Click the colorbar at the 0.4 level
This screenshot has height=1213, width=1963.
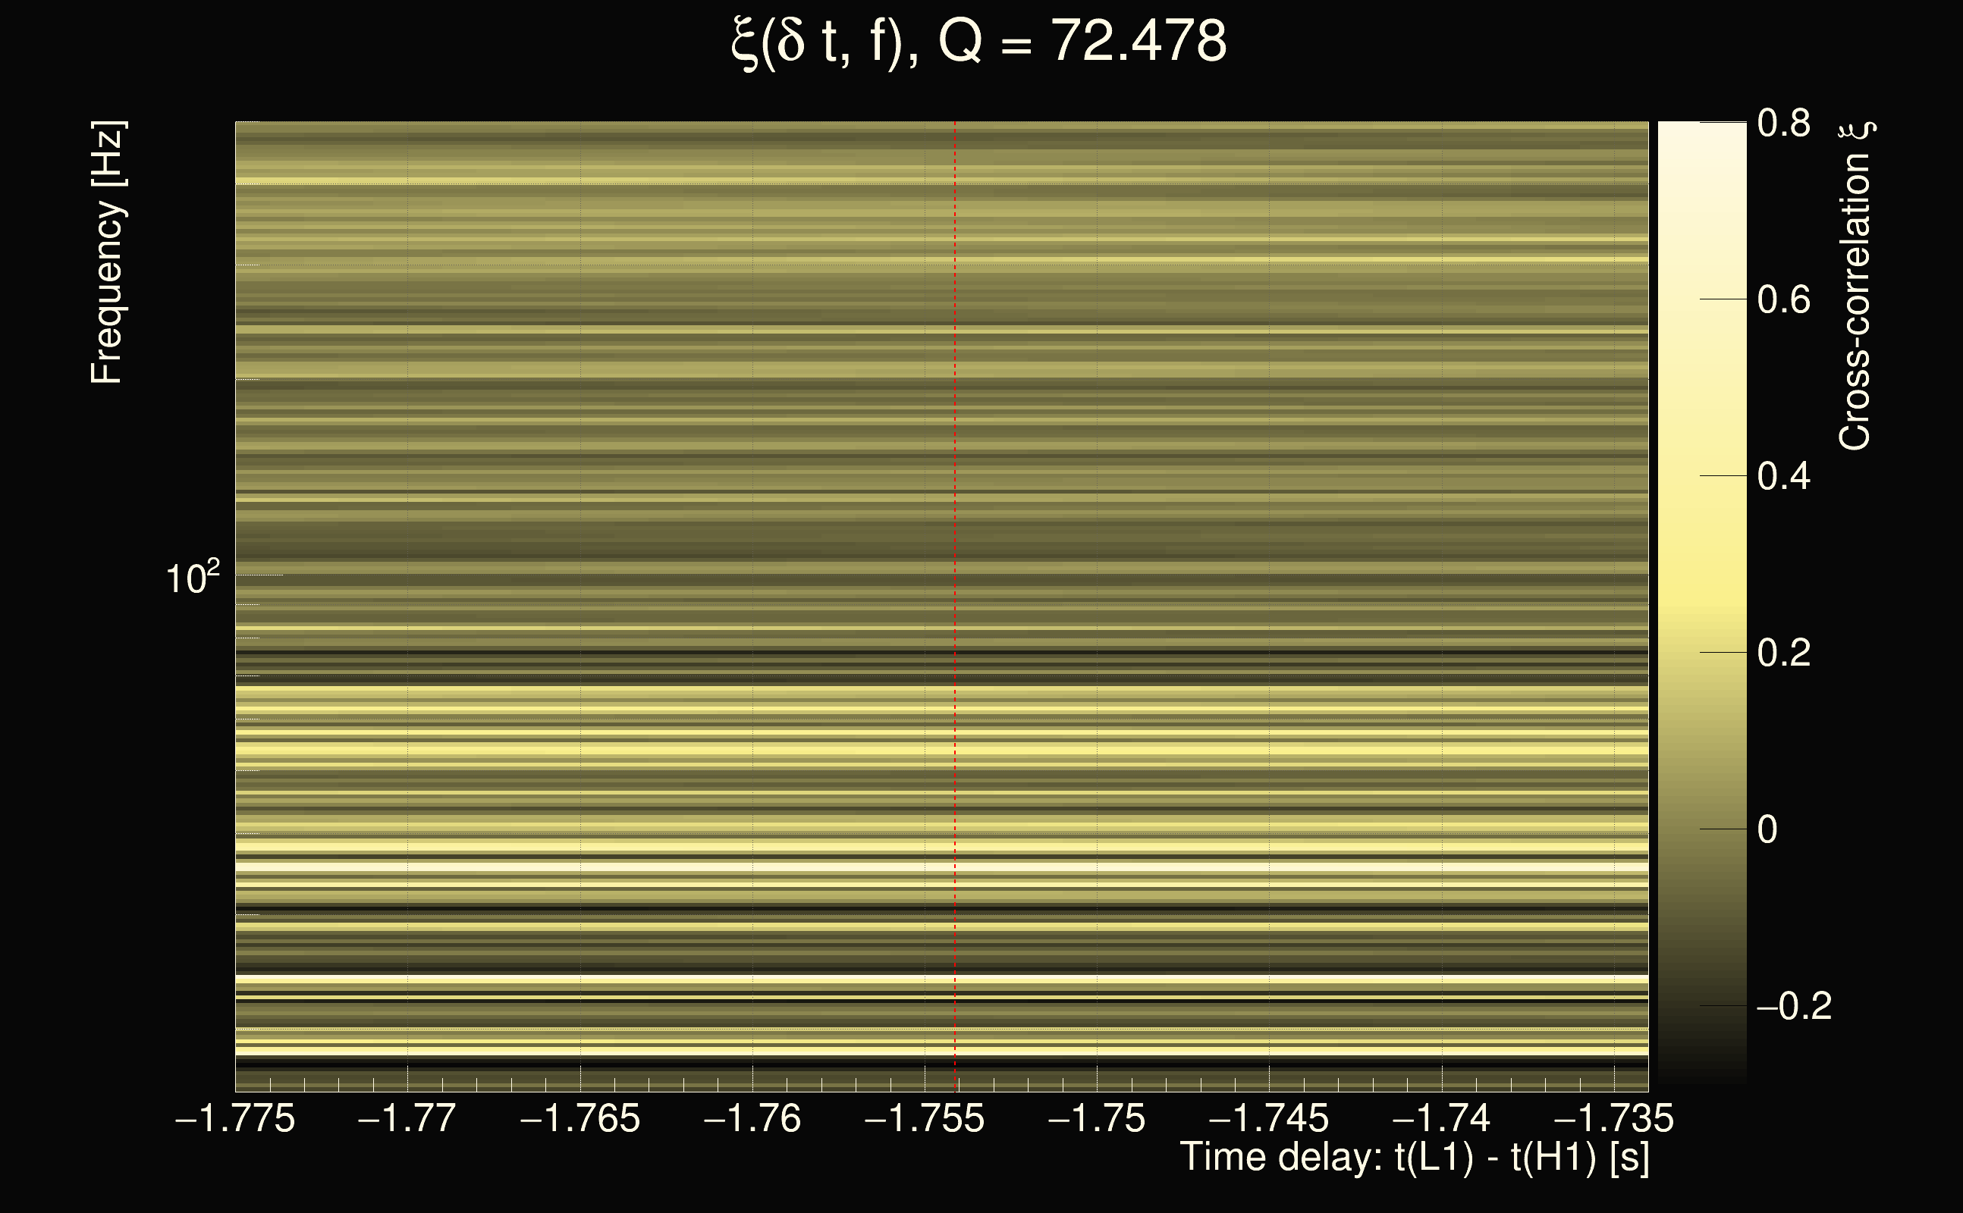coord(1701,477)
